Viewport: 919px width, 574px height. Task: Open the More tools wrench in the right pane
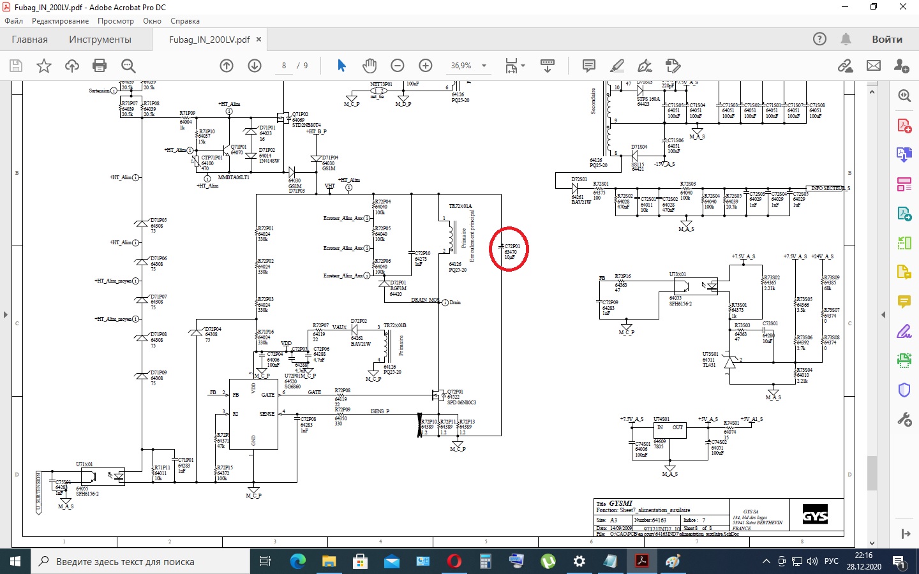click(x=904, y=419)
